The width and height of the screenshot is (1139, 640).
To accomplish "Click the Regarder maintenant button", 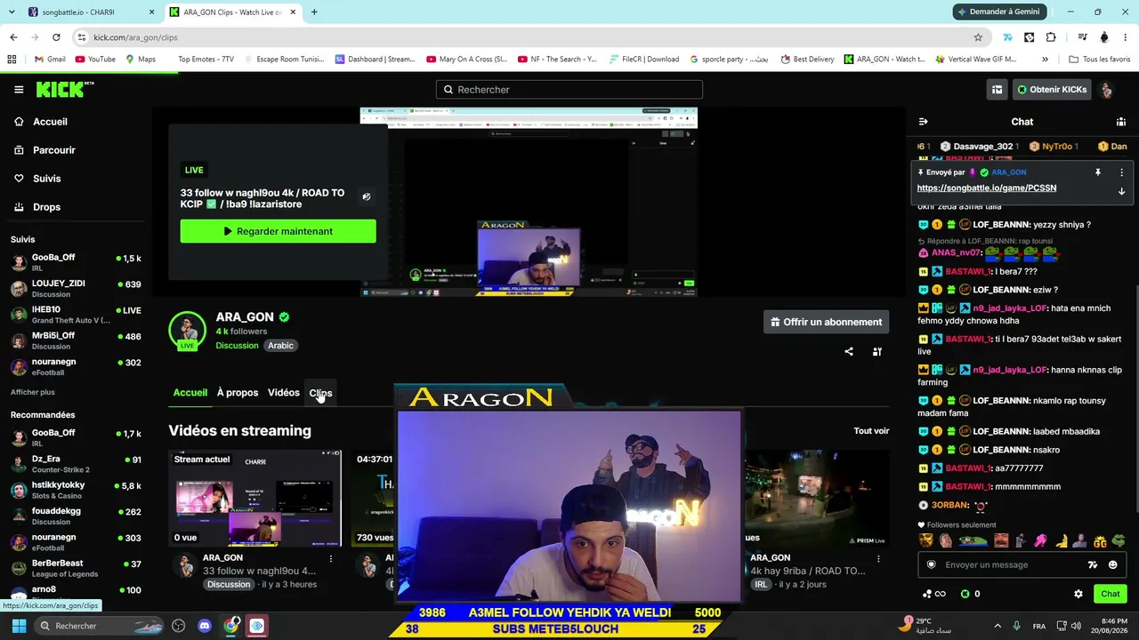I will 278,231.
